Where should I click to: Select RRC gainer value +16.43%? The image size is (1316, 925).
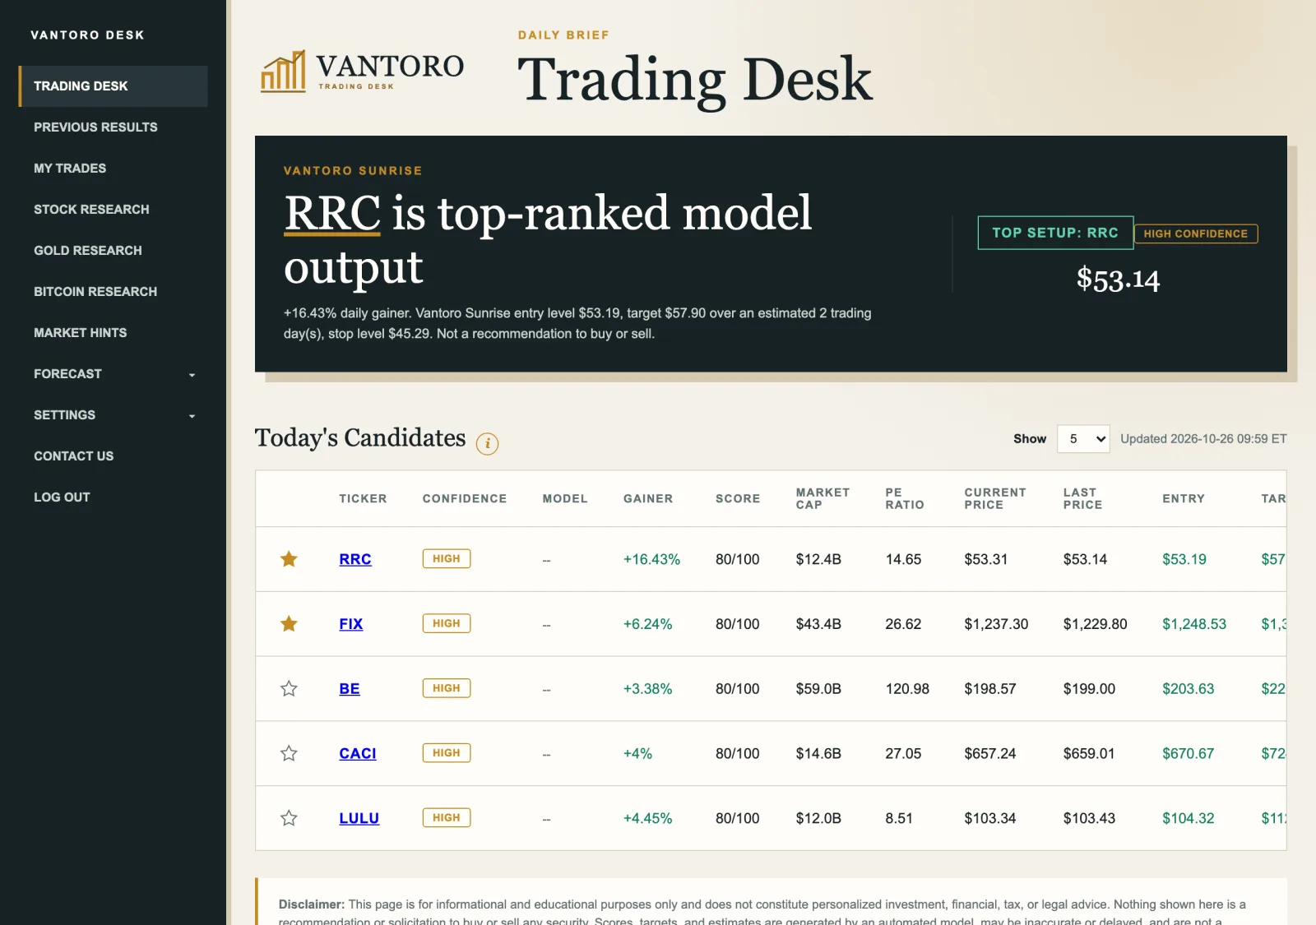coord(651,559)
